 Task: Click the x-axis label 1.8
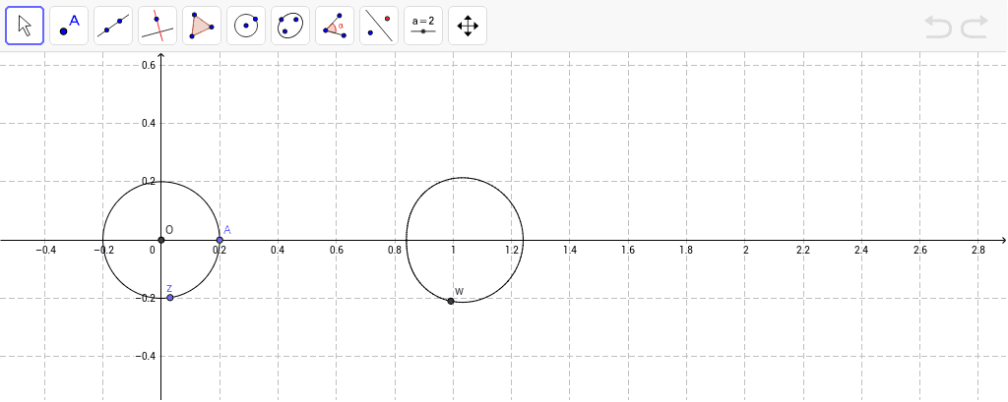(686, 251)
